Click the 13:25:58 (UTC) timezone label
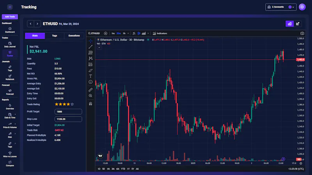 click(296, 169)
